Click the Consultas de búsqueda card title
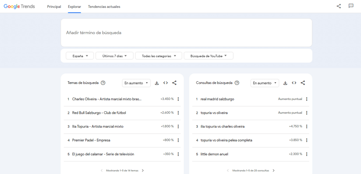The image size is (361, 174). (x=214, y=83)
